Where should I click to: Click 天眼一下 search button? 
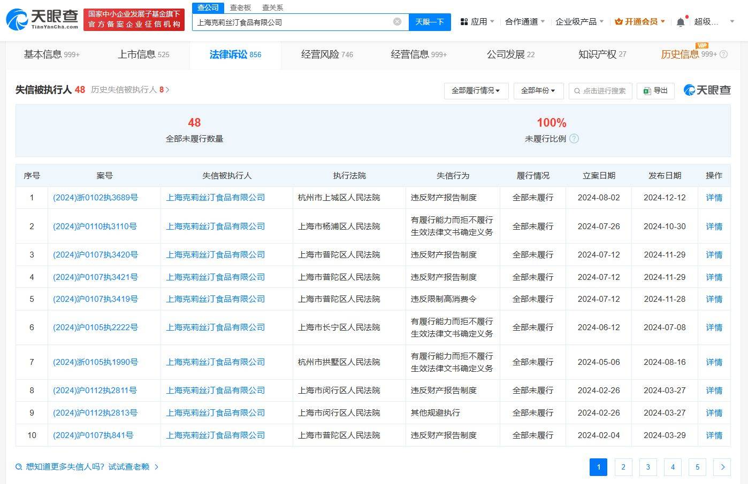[x=430, y=22]
